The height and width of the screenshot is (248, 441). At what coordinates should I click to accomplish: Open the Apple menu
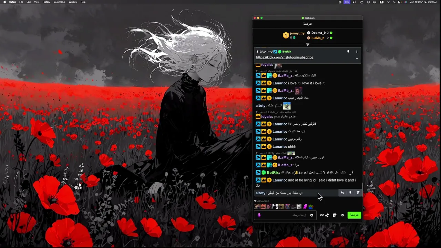[4, 2]
